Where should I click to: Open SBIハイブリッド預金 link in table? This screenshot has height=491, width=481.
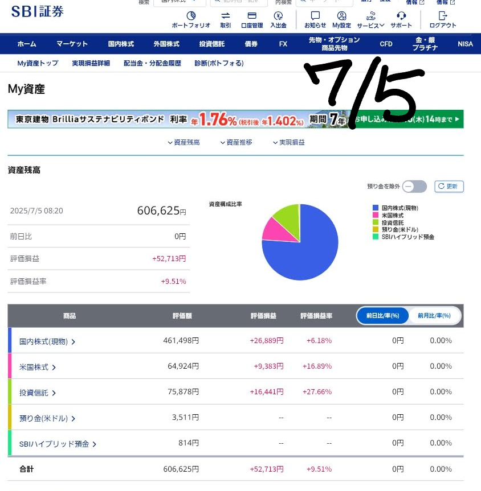54,444
